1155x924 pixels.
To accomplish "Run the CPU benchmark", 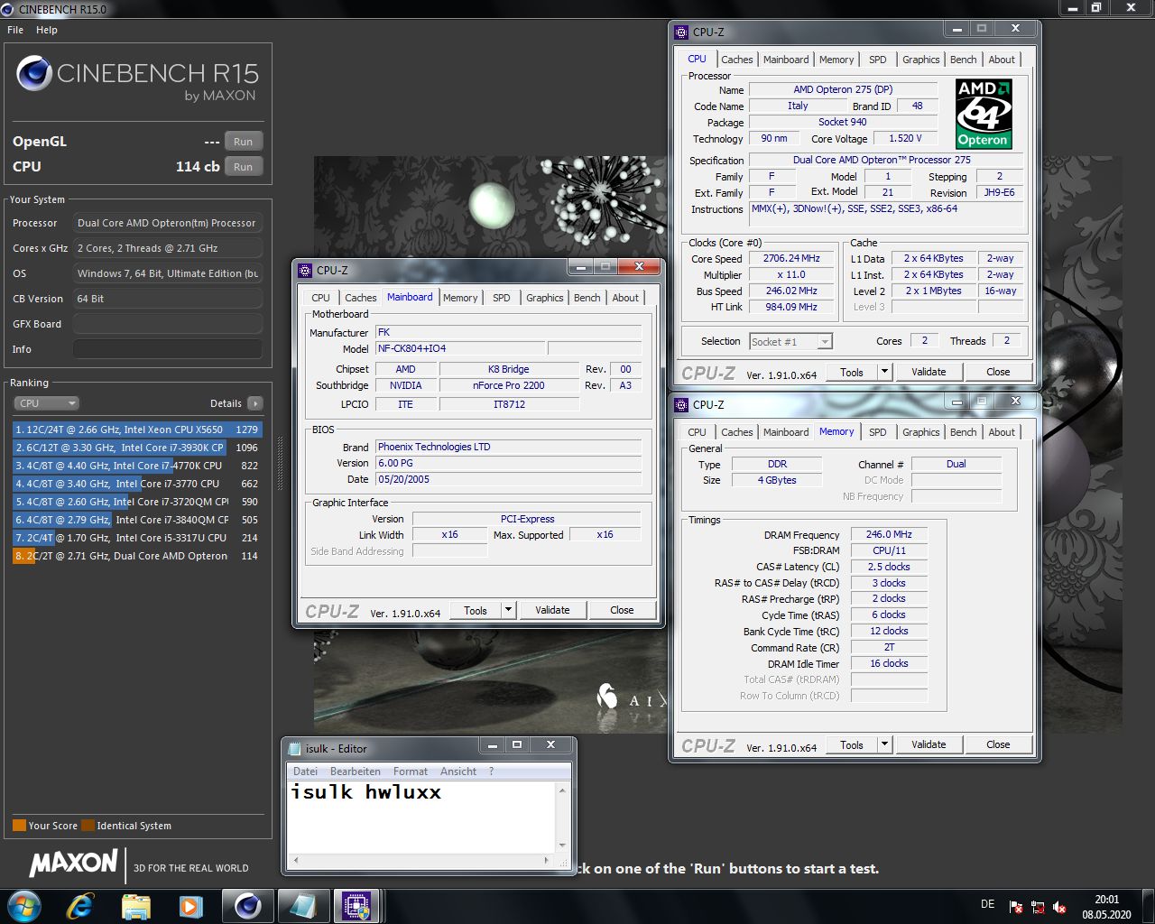I will coord(244,167).
